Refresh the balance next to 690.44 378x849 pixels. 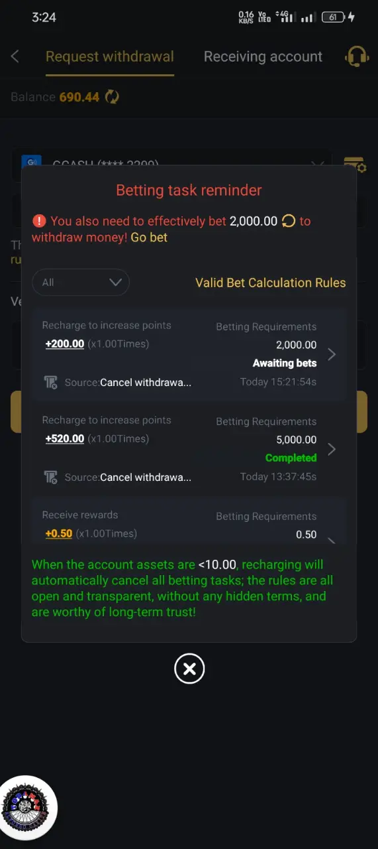(112, 97)
